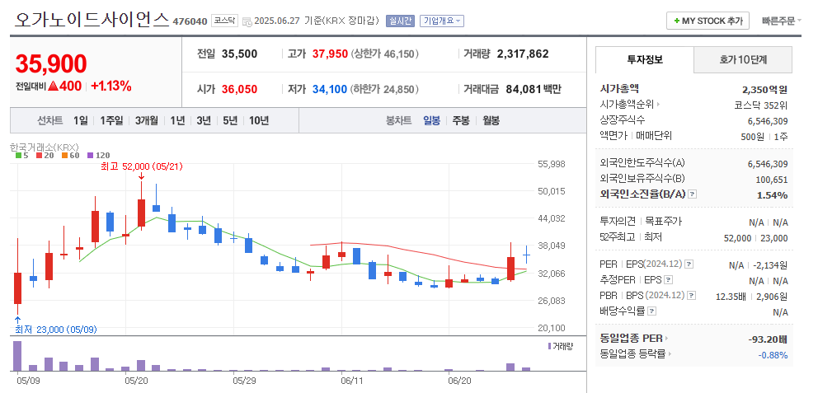The height and width of the screenshot is (393, 818).
Task: Click the 한국거래소(KRX) chart label
Action: [x=45, y=147]
